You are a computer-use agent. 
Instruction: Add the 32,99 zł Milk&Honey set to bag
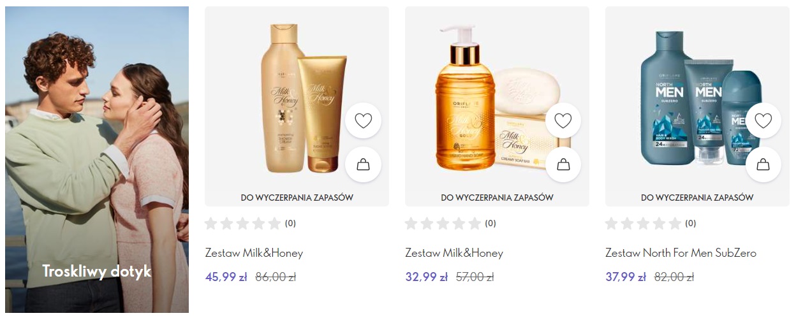pyautogui.click(x=563, y=165)
